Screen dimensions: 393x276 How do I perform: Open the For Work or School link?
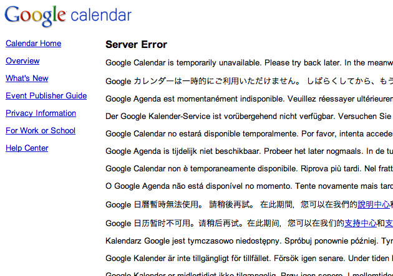point(41,131)
